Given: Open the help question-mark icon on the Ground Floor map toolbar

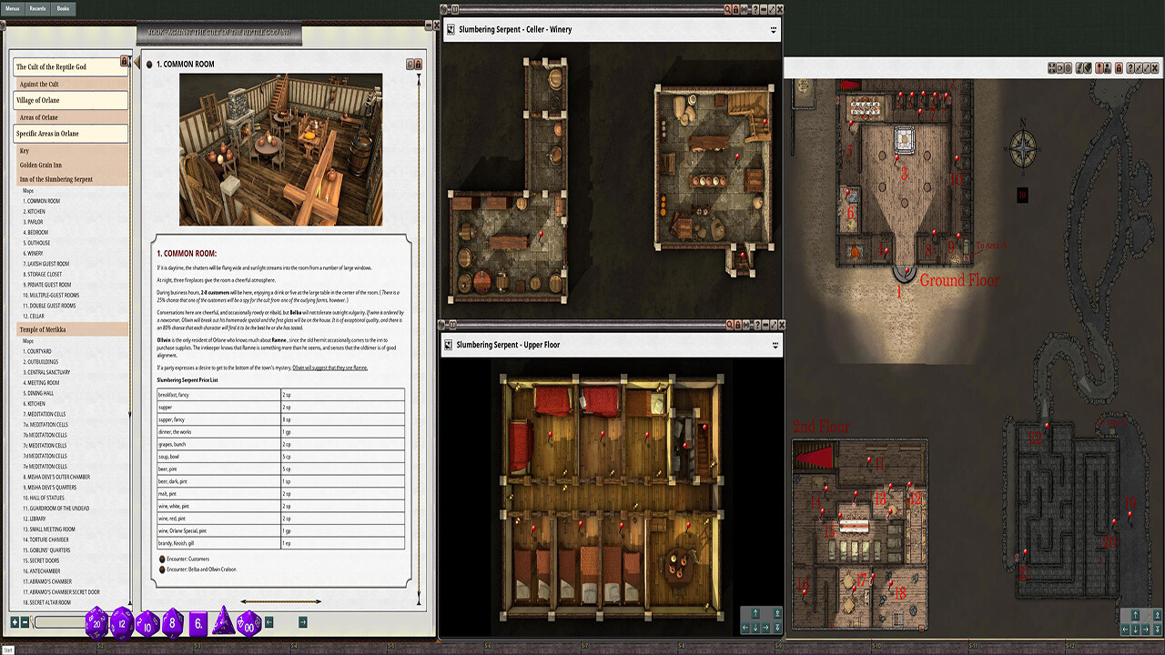Looking at the screenshot, I should pyautogui.click(x=1130, y=68).
